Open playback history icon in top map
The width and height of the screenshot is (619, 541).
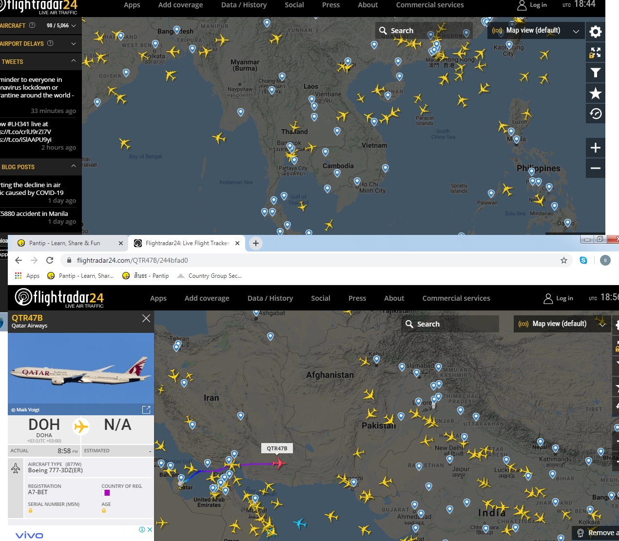[595, 114]
